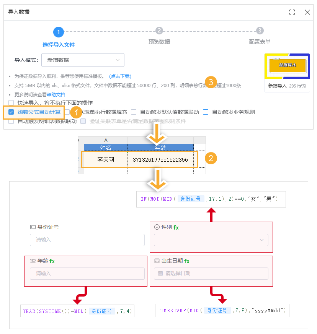Click the 123 number-type icon before 年龄
This screenshot has width=317, height=334.
point(33,260)
